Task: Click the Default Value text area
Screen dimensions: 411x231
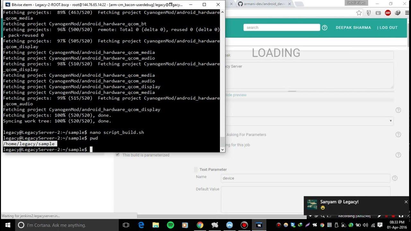Action: pyautogui.click(x=305, y=199)
